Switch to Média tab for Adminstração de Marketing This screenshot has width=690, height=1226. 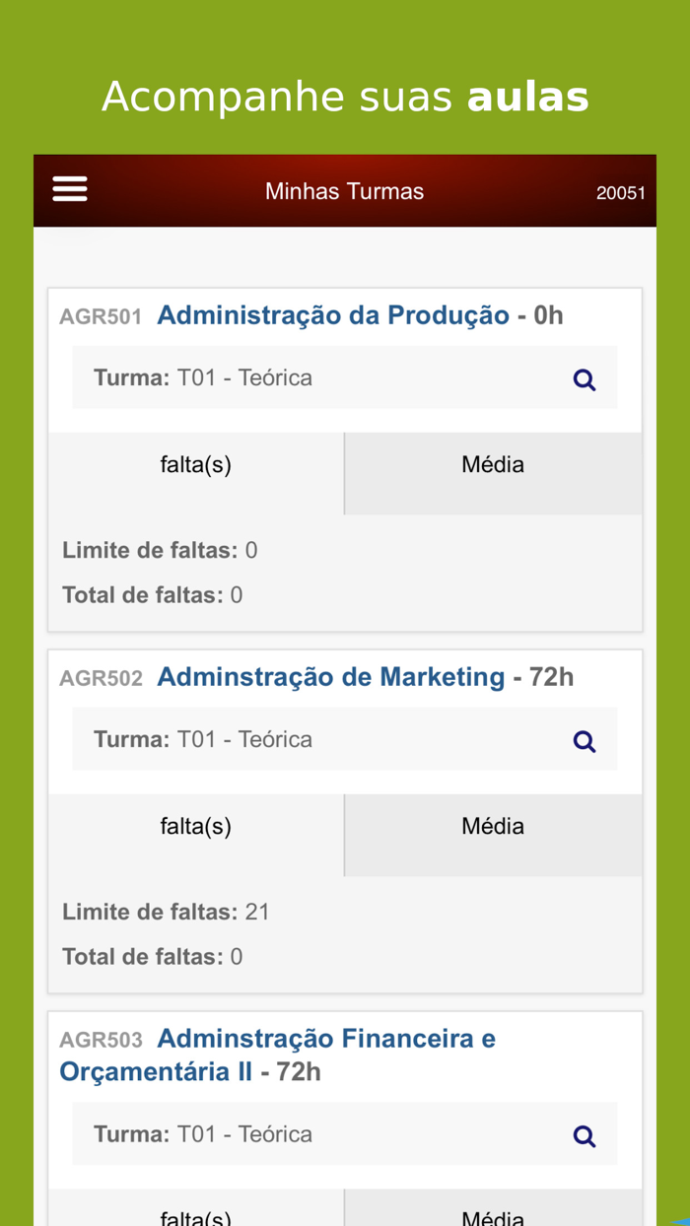(493, 826)
